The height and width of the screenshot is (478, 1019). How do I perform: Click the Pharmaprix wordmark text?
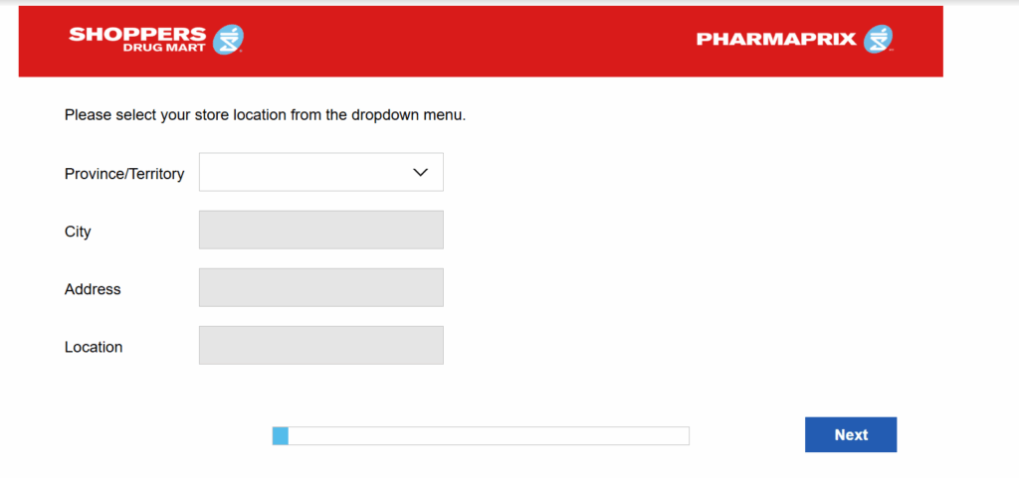(x=776, y=40)
